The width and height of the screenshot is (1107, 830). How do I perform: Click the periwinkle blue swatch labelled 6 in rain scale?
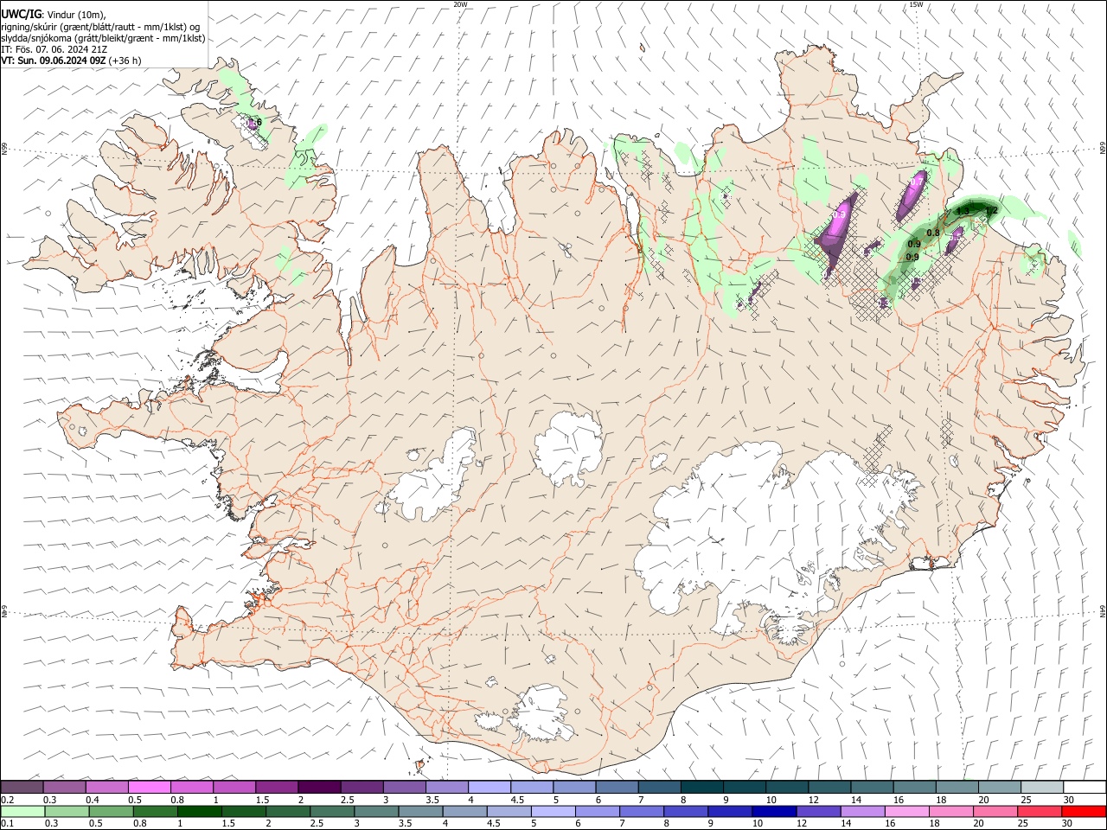[598, 812]
